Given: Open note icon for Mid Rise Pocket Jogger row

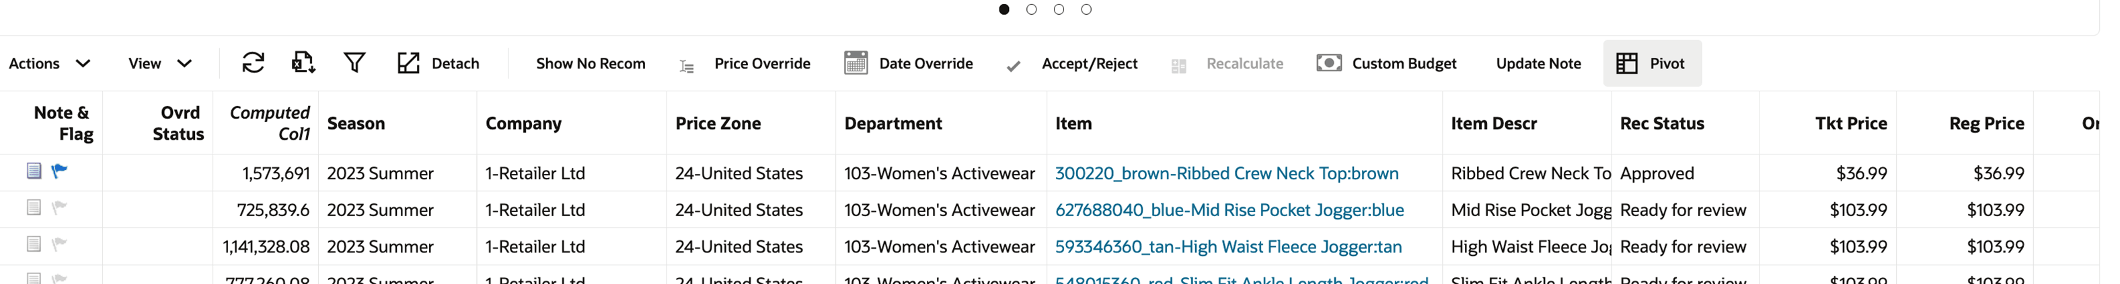Looking at the screenshot, I should click(x=34, y=207).
